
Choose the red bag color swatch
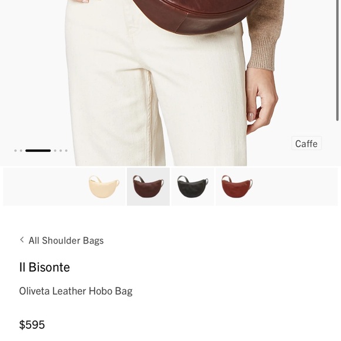coord(237,186)
